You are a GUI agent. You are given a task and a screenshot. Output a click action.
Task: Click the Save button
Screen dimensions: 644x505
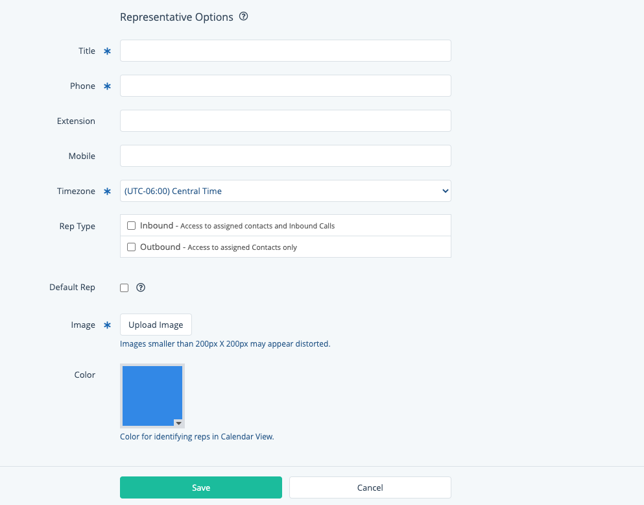[201, 487]
